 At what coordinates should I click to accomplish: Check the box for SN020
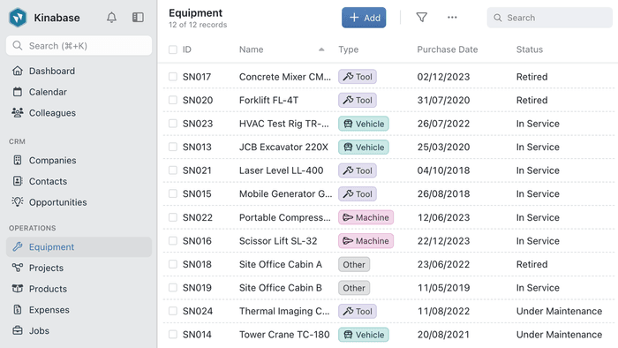(173, 100)
